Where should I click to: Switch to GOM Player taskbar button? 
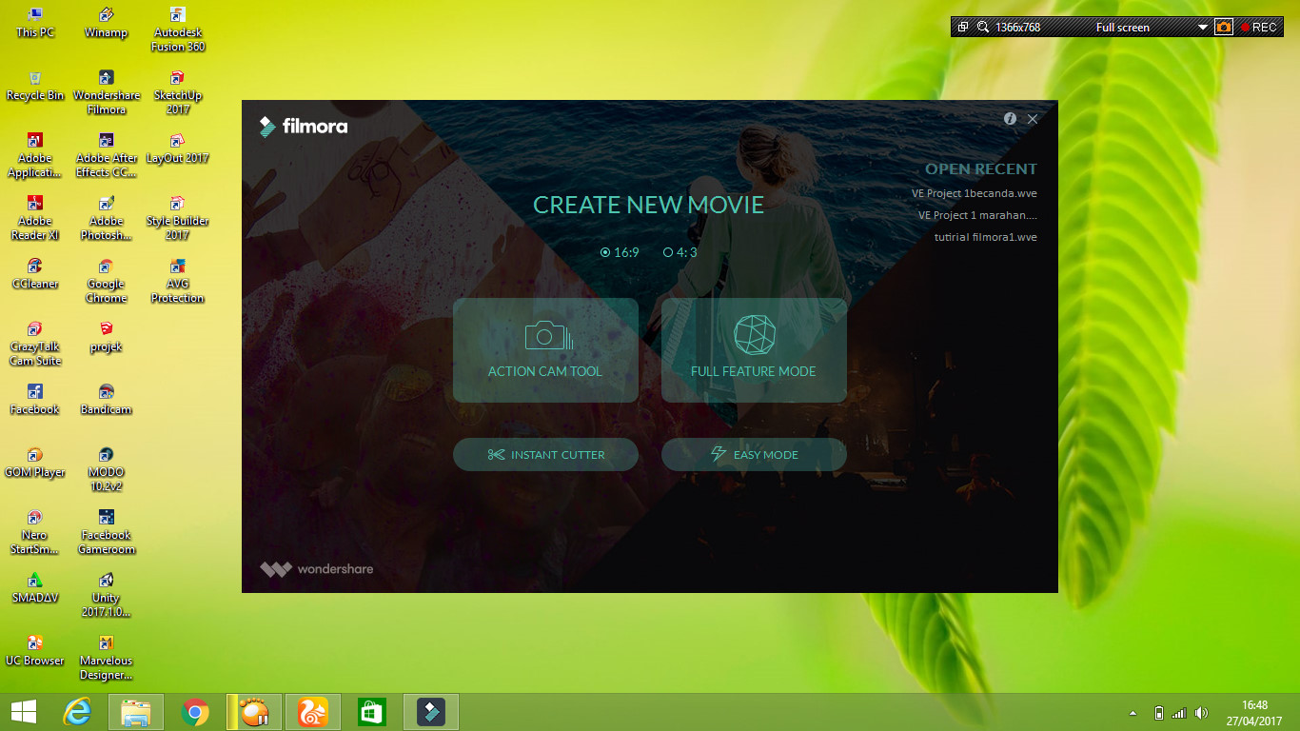pyautogui.click(x=254, y=712)
